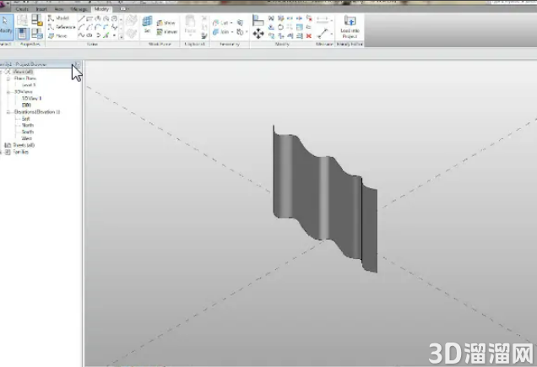Click the Cut to clipboard scissors icon

coord(204,19)
